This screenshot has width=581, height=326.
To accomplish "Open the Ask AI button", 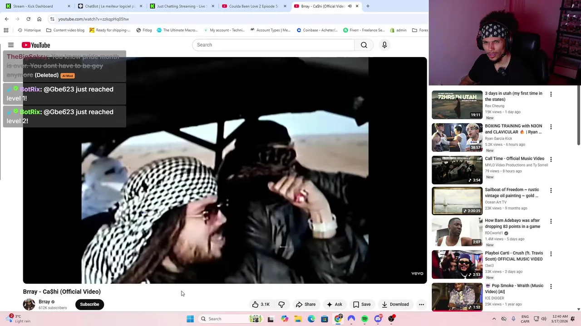I will point(334,304).
